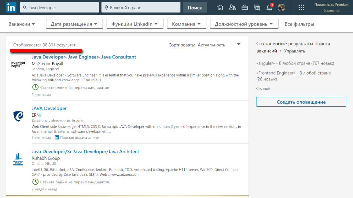The image size is (353, 198).
Task: Click 'Простая подача заявки' label
Action: click(79, 137)
